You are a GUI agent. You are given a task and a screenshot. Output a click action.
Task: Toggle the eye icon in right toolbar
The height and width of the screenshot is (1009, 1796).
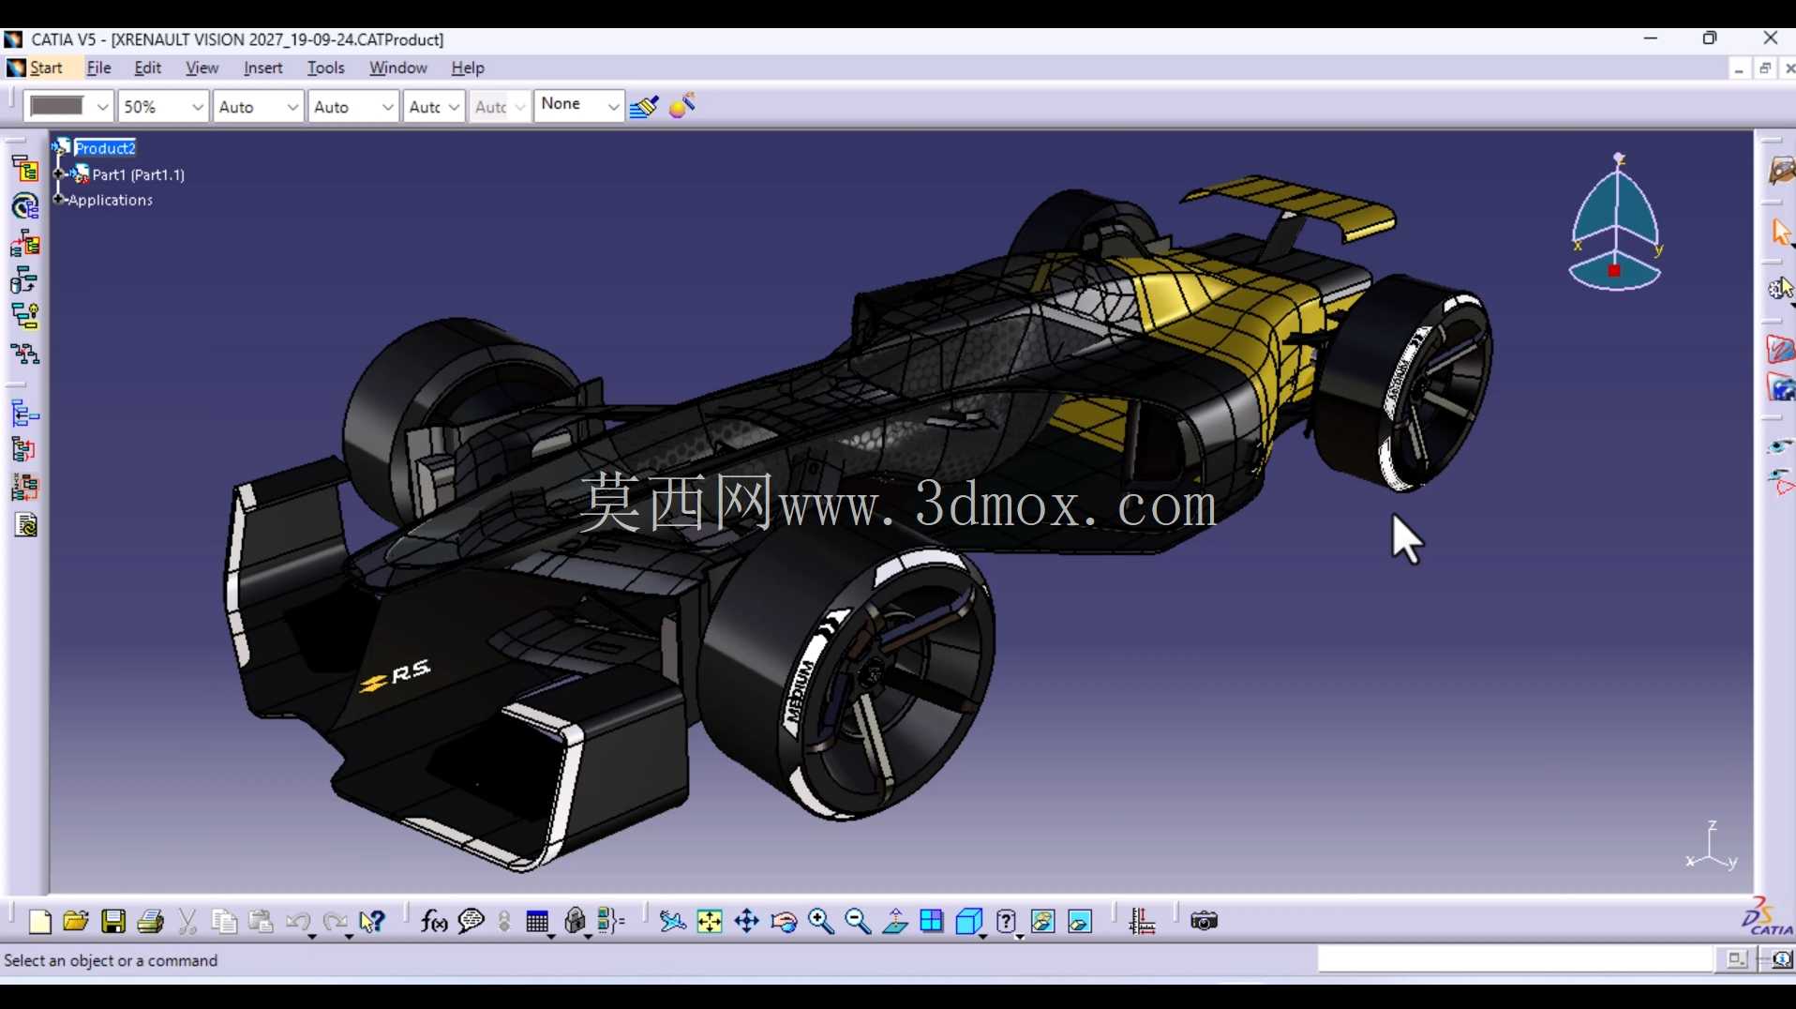(x=1780, y=447)
